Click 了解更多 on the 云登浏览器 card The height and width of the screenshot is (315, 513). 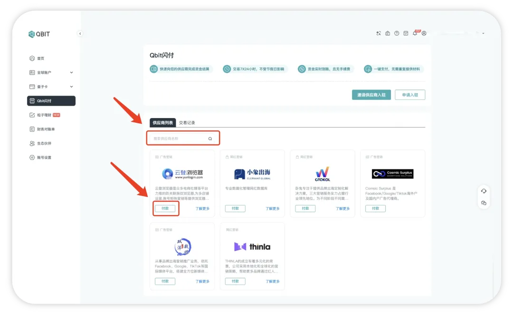click(x=202, y=208)
